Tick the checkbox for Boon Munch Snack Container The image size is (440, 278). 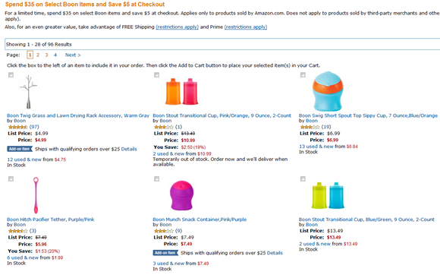coord(156,178)
